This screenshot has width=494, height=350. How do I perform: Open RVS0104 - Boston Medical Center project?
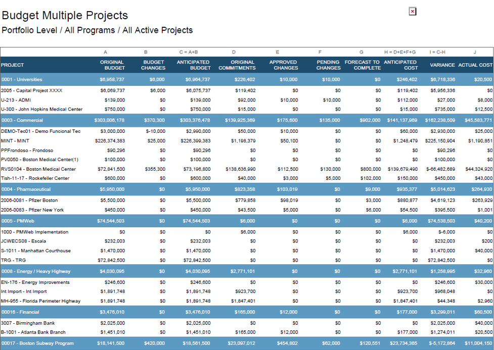point(38,169)
